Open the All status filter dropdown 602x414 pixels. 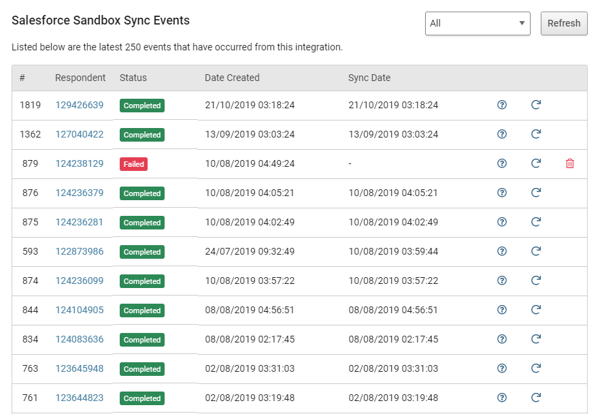[x=478, y=23]
